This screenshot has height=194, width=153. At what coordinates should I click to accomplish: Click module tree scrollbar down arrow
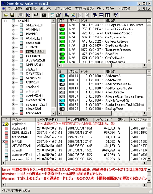pyautogui.click(x=54, y=113)
